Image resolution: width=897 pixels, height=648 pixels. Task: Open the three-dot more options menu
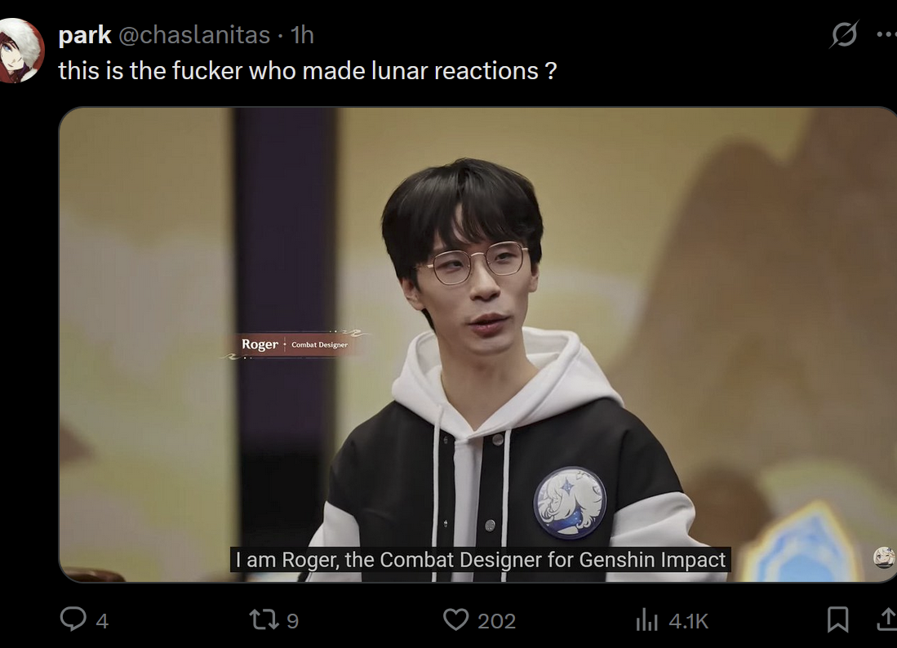[886, 34]
